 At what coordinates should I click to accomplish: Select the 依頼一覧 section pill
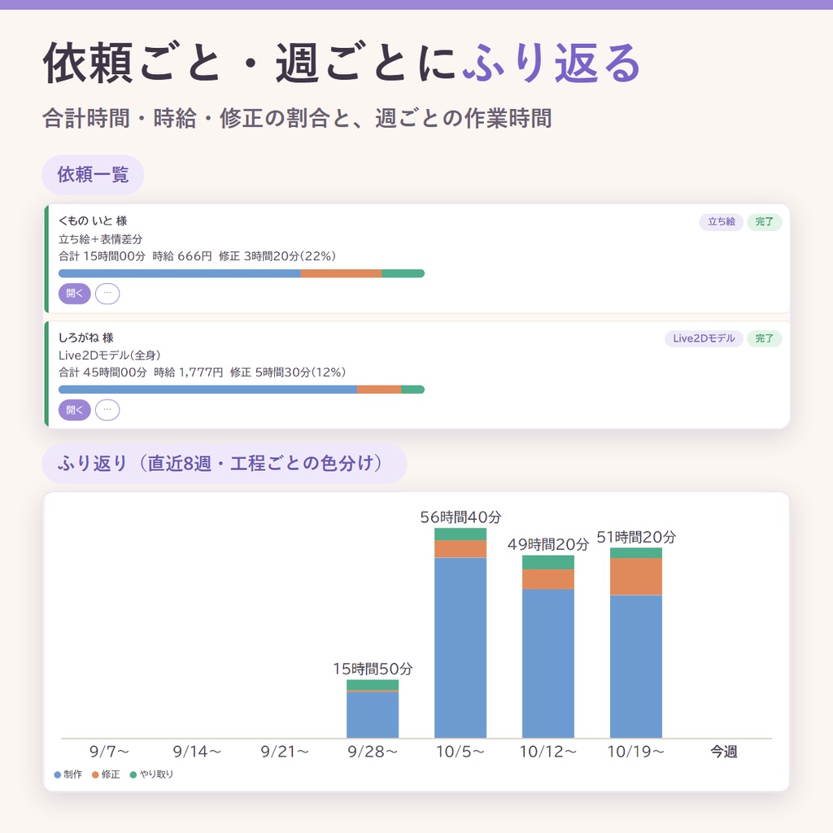[x=93, y=175]
